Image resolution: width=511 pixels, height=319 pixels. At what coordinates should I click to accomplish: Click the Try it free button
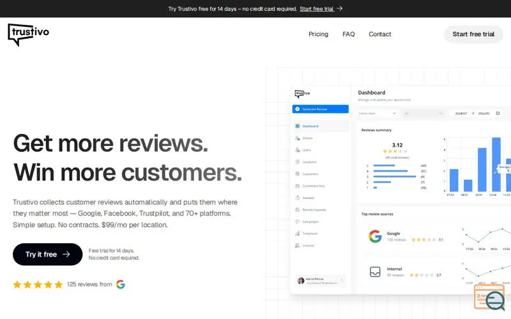[x=47, y=254]
